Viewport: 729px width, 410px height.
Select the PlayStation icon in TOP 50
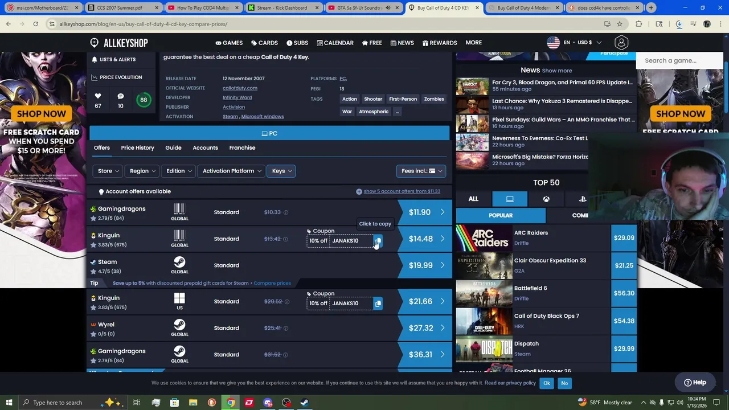coord(583,199)
